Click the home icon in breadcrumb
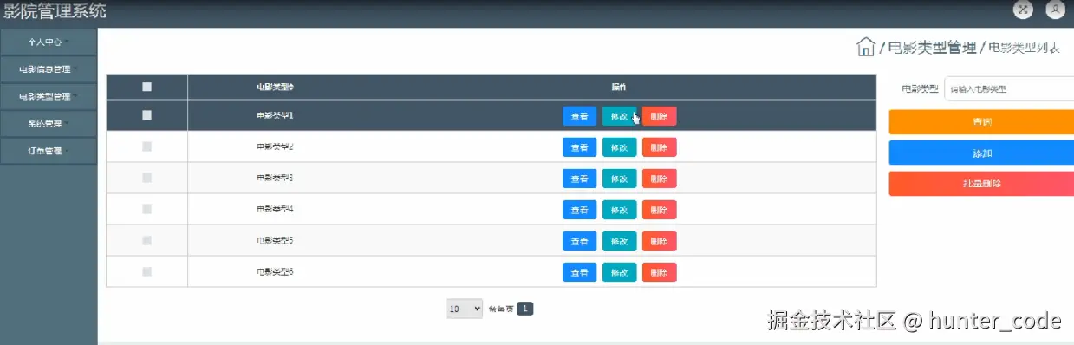The width and height of the screenshot is (1074, 345). (865, 47)
